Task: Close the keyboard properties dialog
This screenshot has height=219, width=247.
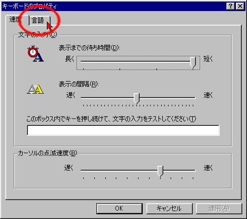Action: pos(240,6)
